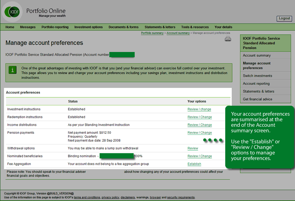Open terms and conditions footer link
Viewport: 295px width, 201px height.
87,198
